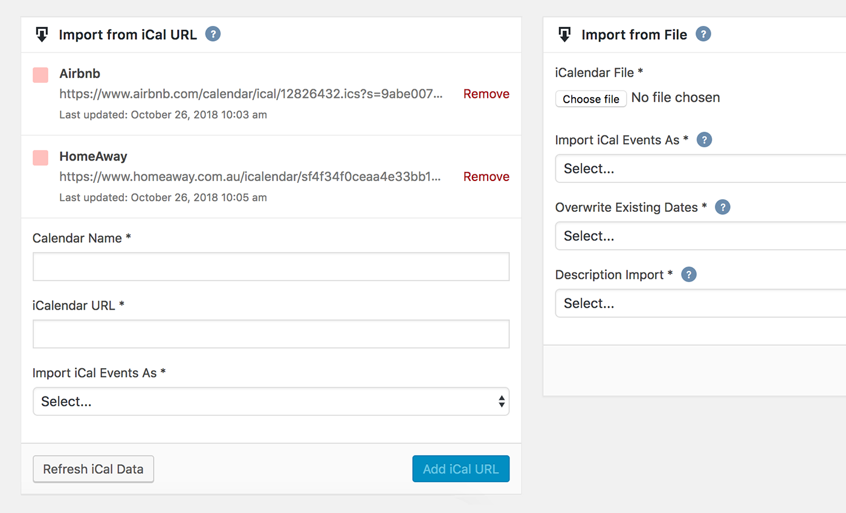Focus the Calendar Name text field

pos(271,267)
